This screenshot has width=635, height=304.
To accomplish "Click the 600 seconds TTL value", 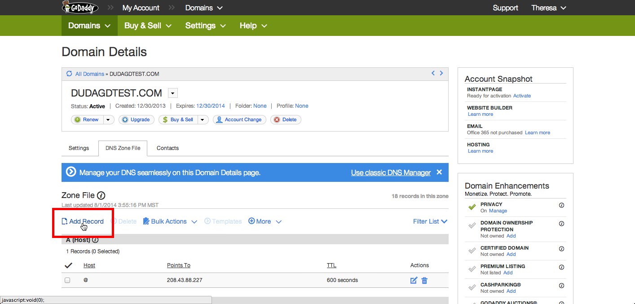I will tap(342, 280).
